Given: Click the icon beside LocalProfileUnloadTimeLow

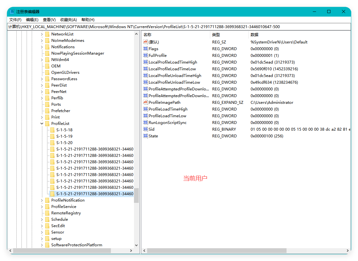Looking at the screenshot, I should [146, 82].
